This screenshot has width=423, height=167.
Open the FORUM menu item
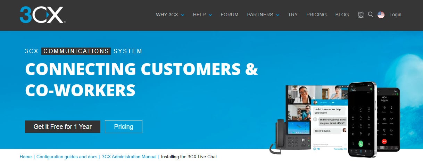click(x=230, y=15)
